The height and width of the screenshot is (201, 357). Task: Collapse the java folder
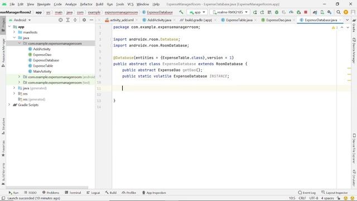(14, 37)
